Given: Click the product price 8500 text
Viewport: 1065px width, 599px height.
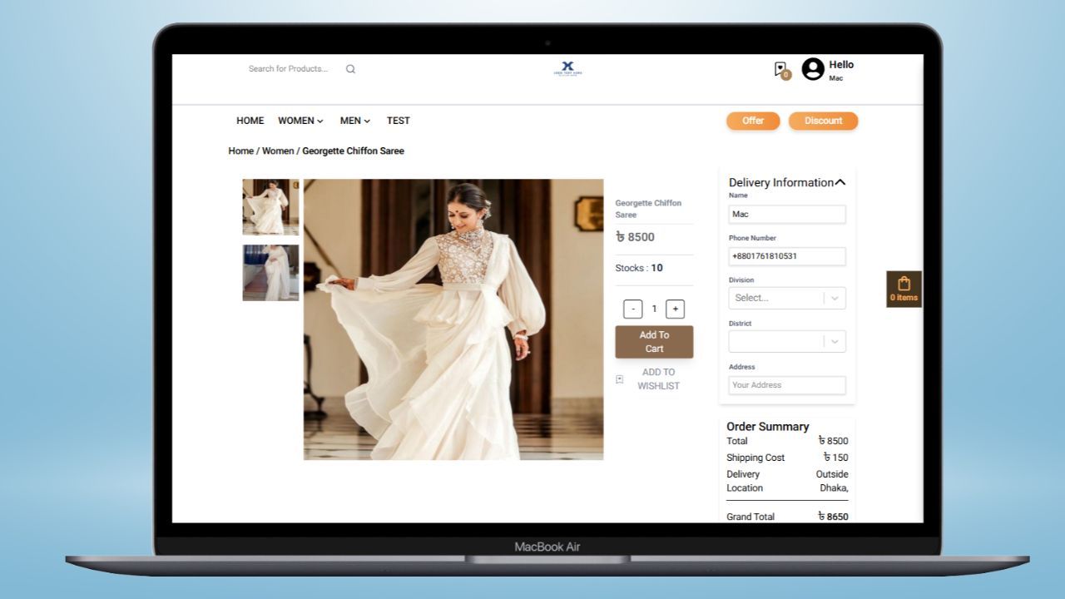Looking at the screenshot, I should pos(635,237).
